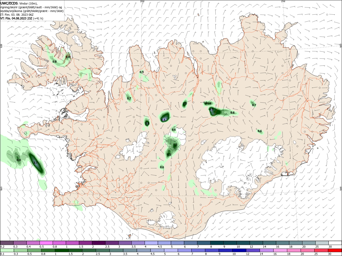Screen dimensions: 342x256
Task: Click the 6.6 precipitation value on the map
Action: (163, 120)
